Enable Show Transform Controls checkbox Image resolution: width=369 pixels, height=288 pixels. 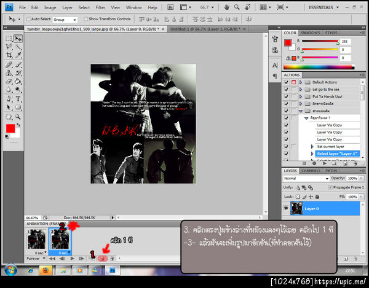pos(86,19)
